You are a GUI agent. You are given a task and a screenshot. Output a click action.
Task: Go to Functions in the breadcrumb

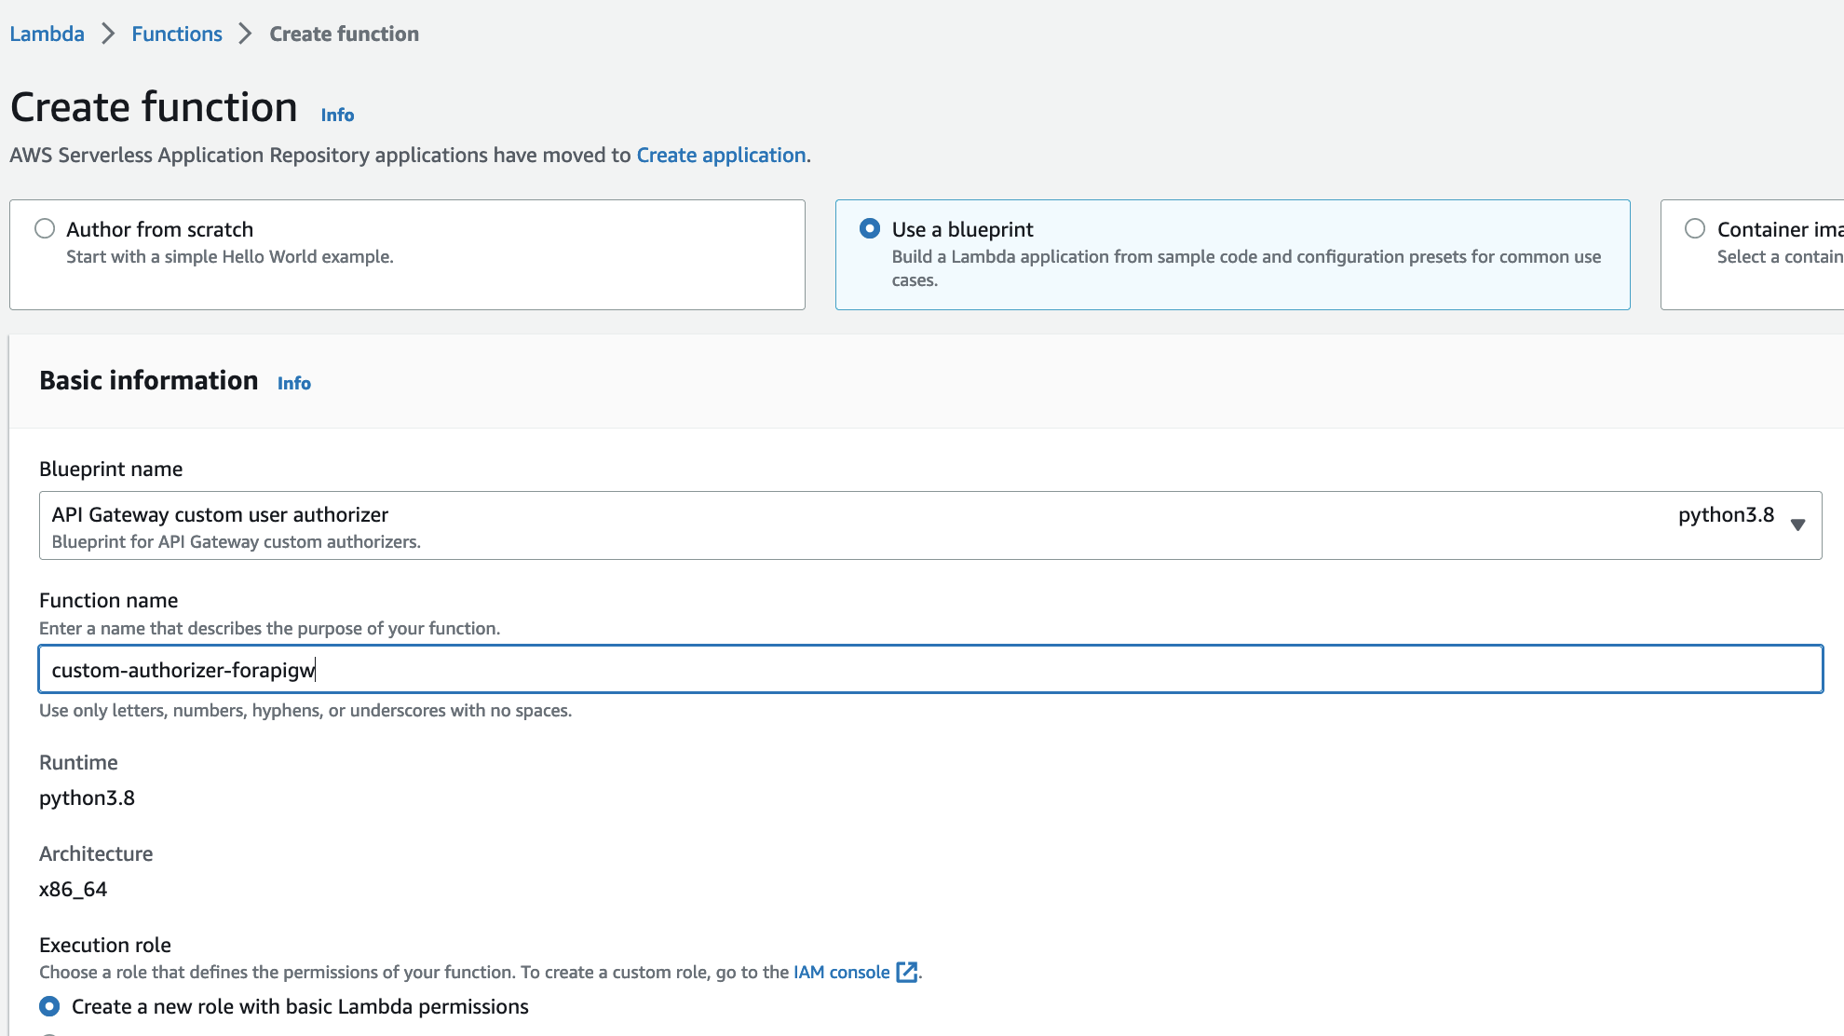pyautogui.click(x=177, y=34)
